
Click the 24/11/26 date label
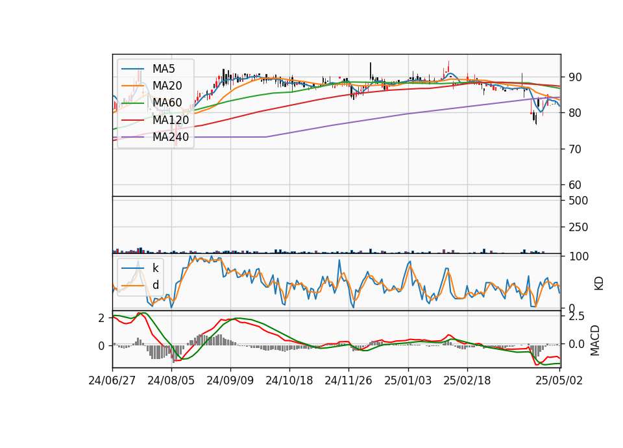pos(348,380)
